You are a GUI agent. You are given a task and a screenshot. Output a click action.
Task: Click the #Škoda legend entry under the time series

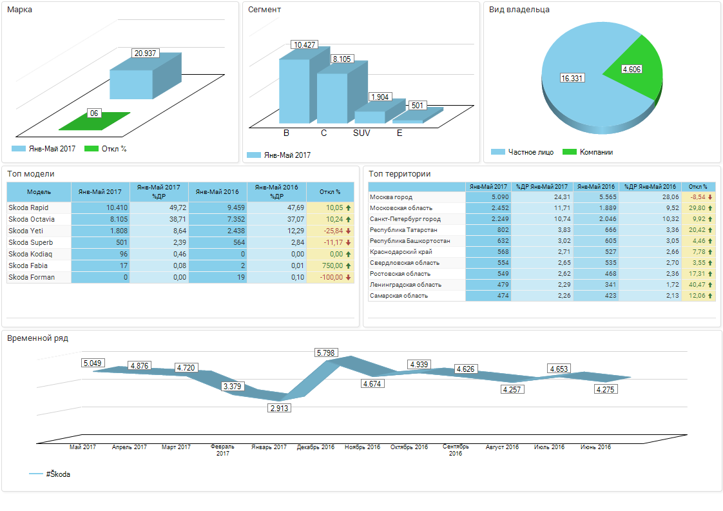click(50, 474)
